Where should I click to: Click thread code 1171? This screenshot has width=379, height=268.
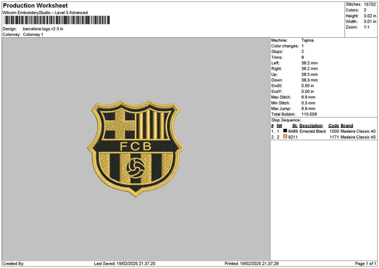334,137
